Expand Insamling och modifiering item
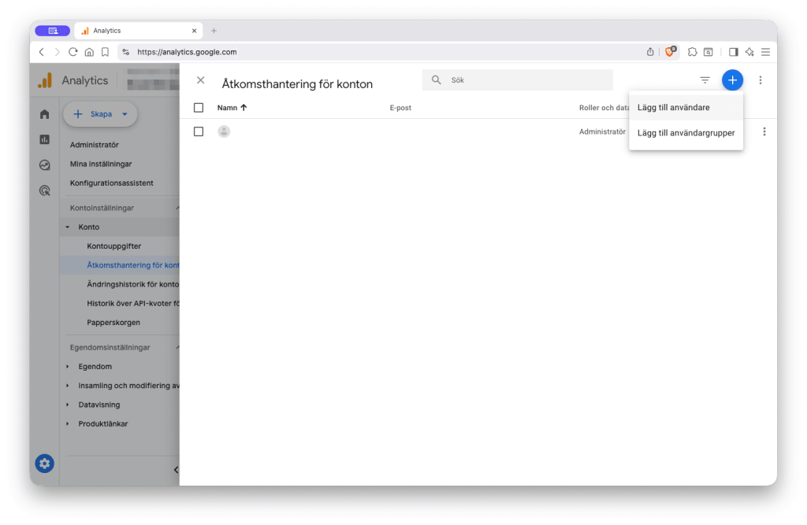Screen dimensions: 807x525 point(68,386)
